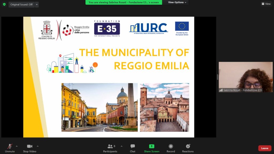Open the Participants panel
This screenshot has height=154, width=274.
(110, 148)
